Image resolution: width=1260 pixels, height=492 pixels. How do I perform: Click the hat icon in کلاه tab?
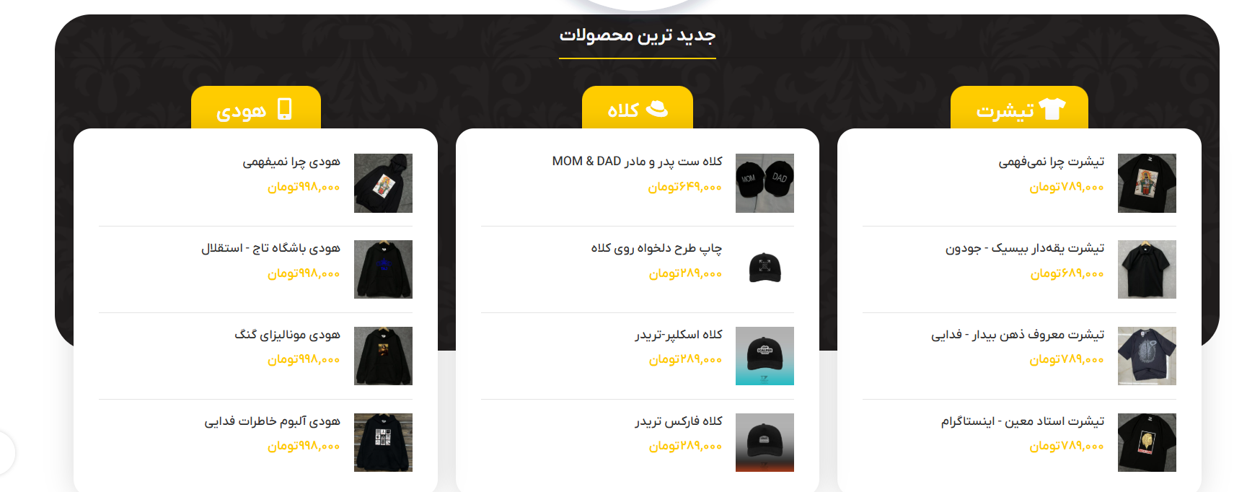pyautogui.click(x=656, y=109)
